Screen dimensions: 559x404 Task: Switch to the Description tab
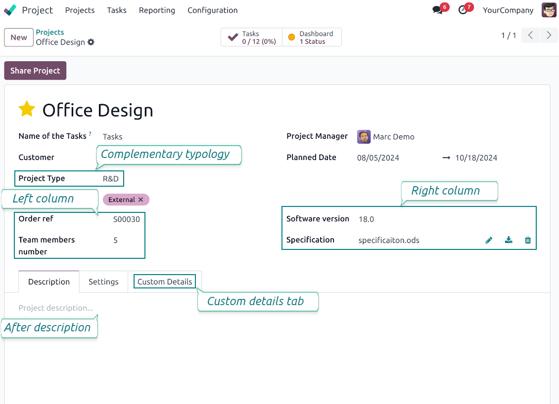pos(49,282)
